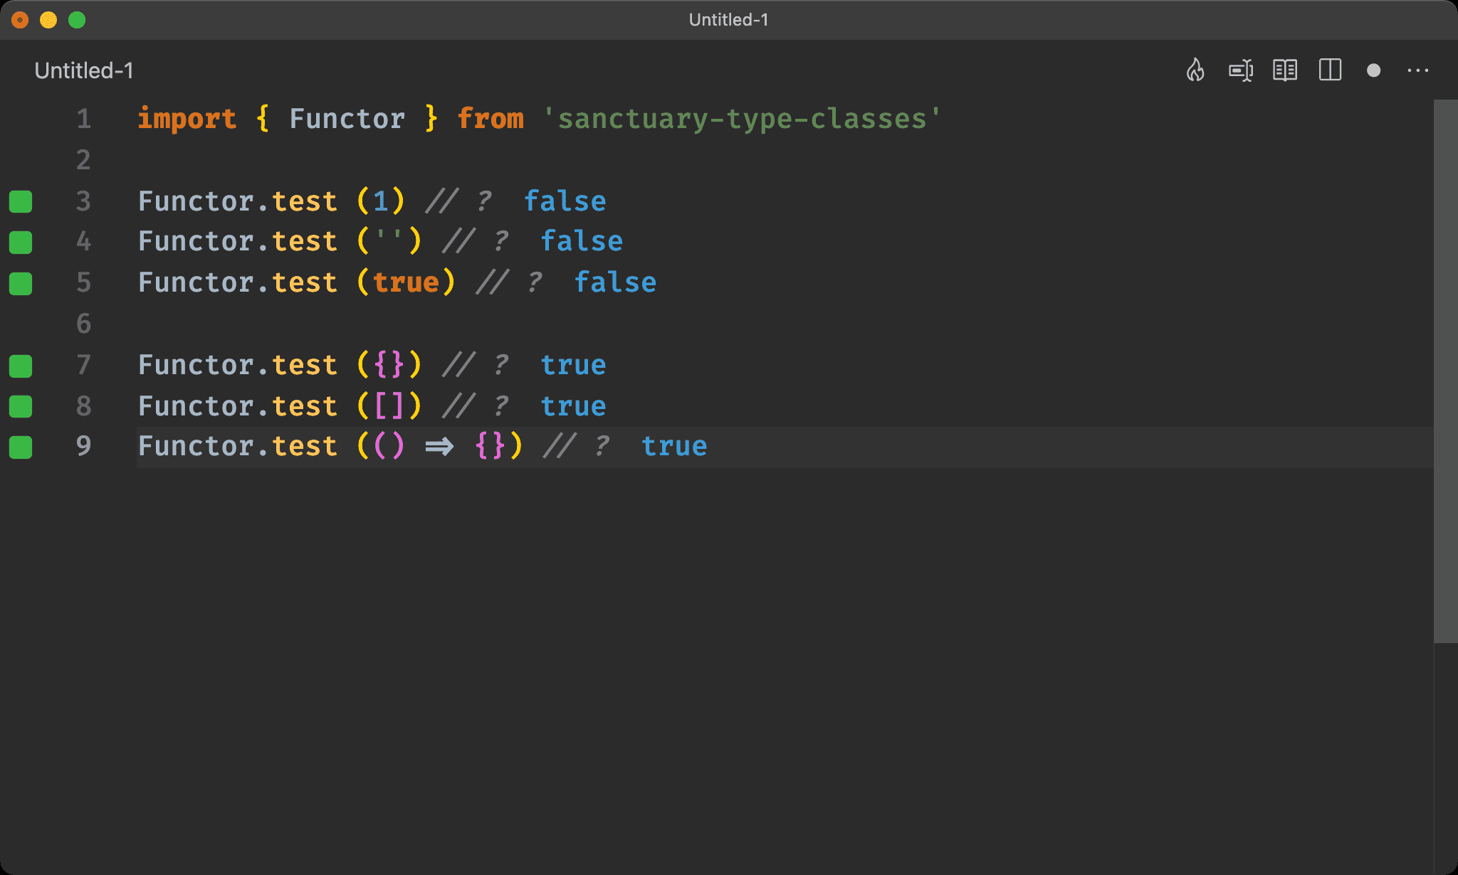The image size is (1458, 875).
Task: Click the empty braces argument on line 7
Action: click(389, 365)
